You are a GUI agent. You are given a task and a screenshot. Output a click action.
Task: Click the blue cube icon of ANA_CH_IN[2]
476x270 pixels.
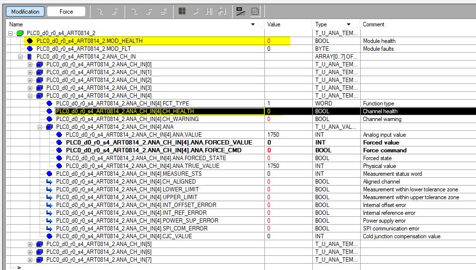tap(40, 80)
